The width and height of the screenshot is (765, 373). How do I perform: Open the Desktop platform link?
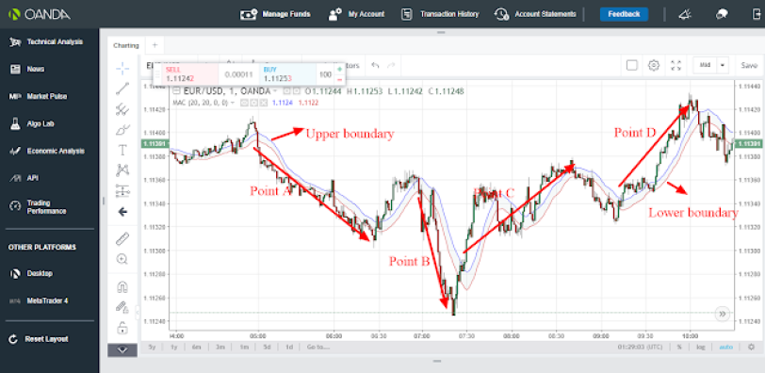[x=31, y=273]
